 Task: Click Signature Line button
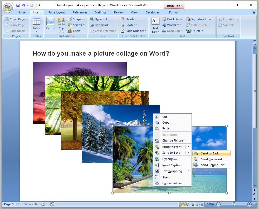click(200, 19)
